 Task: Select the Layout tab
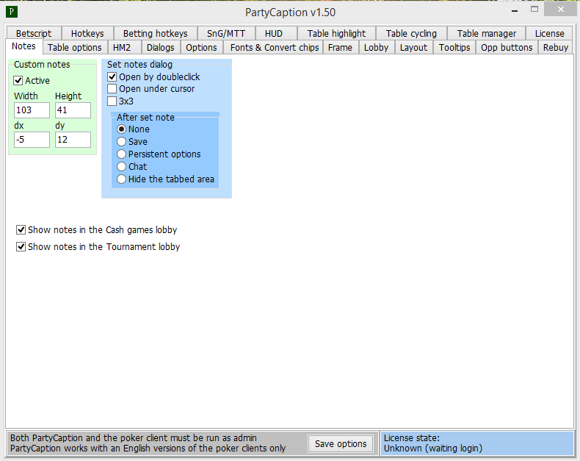click(x=413, y=48)
